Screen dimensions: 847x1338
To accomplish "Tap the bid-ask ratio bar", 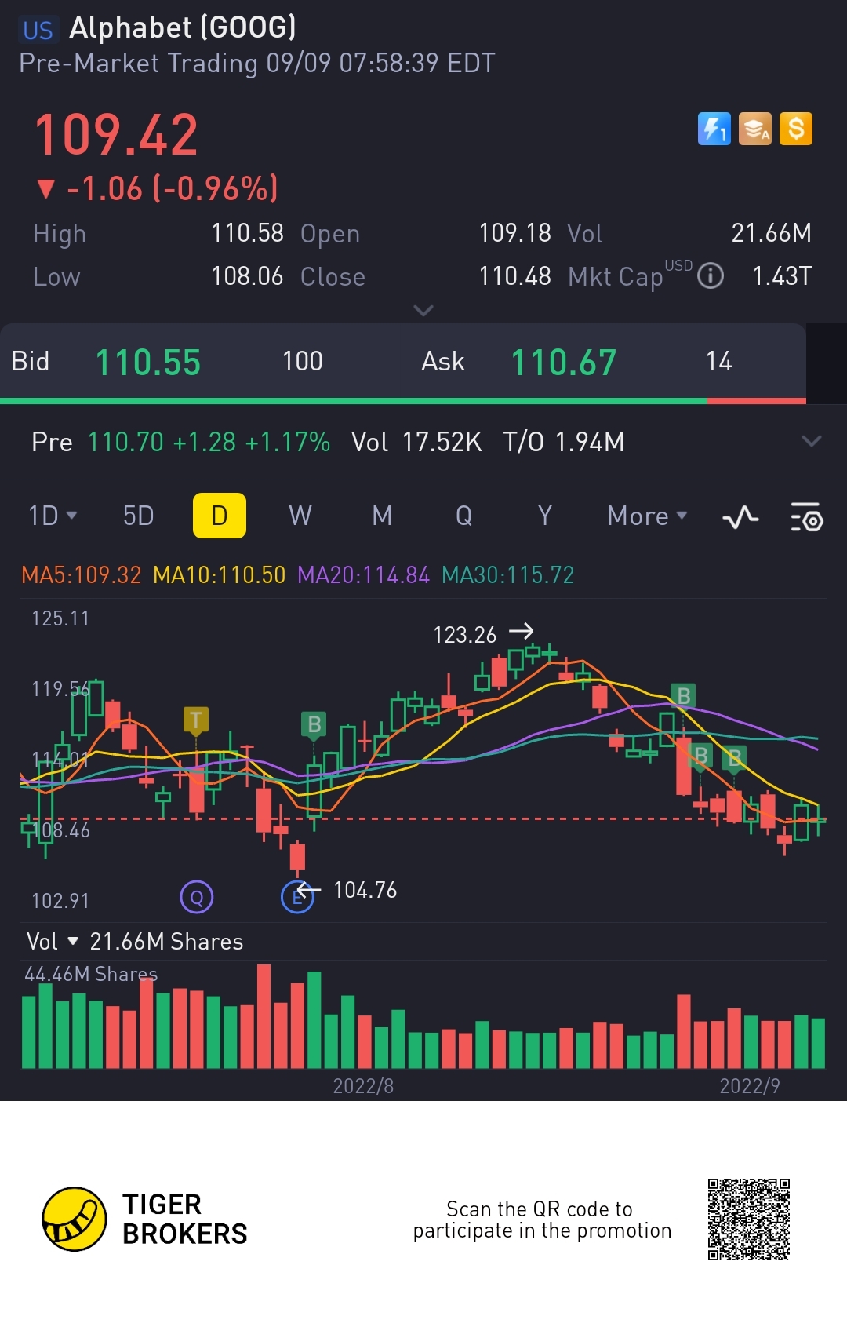I will click(x=403, y=401).
